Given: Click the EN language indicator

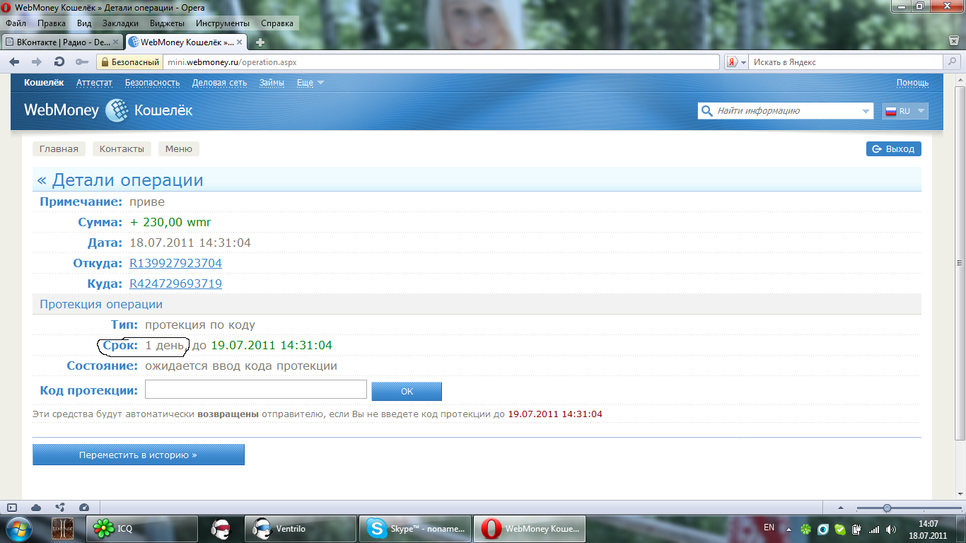Looking at the screenshot, I should (769, 527).
